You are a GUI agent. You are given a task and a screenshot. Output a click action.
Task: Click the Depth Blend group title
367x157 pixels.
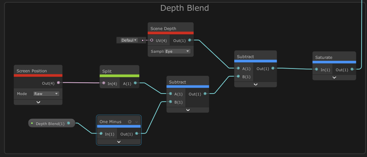[184, 8]
